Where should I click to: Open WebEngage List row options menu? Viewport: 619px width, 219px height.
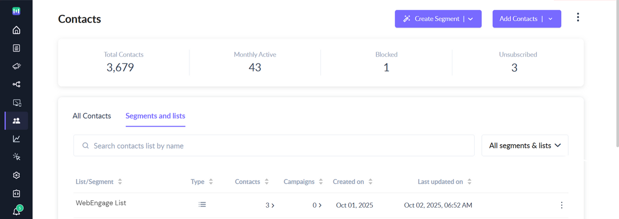pos(561,205)
